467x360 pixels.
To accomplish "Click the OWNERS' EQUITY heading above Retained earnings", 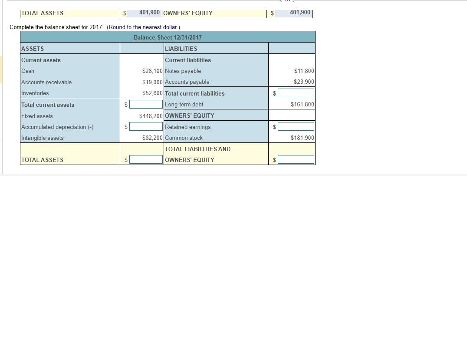I will point(189,116).
